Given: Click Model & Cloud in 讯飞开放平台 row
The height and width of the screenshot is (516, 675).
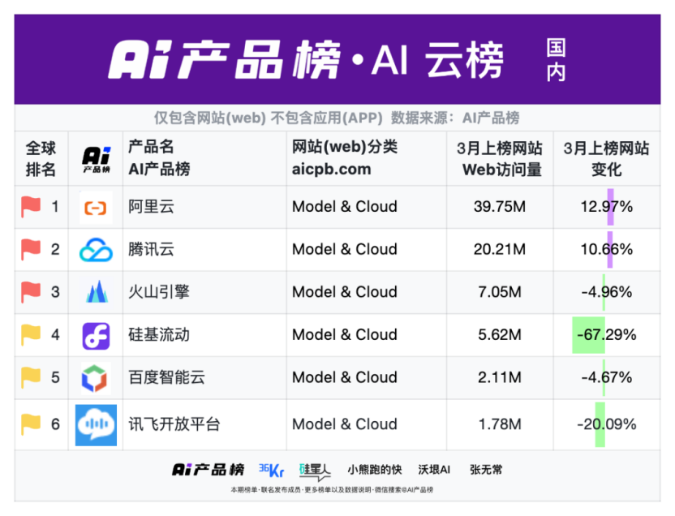Looking at the screenshot, I should [x=344, y=424].
